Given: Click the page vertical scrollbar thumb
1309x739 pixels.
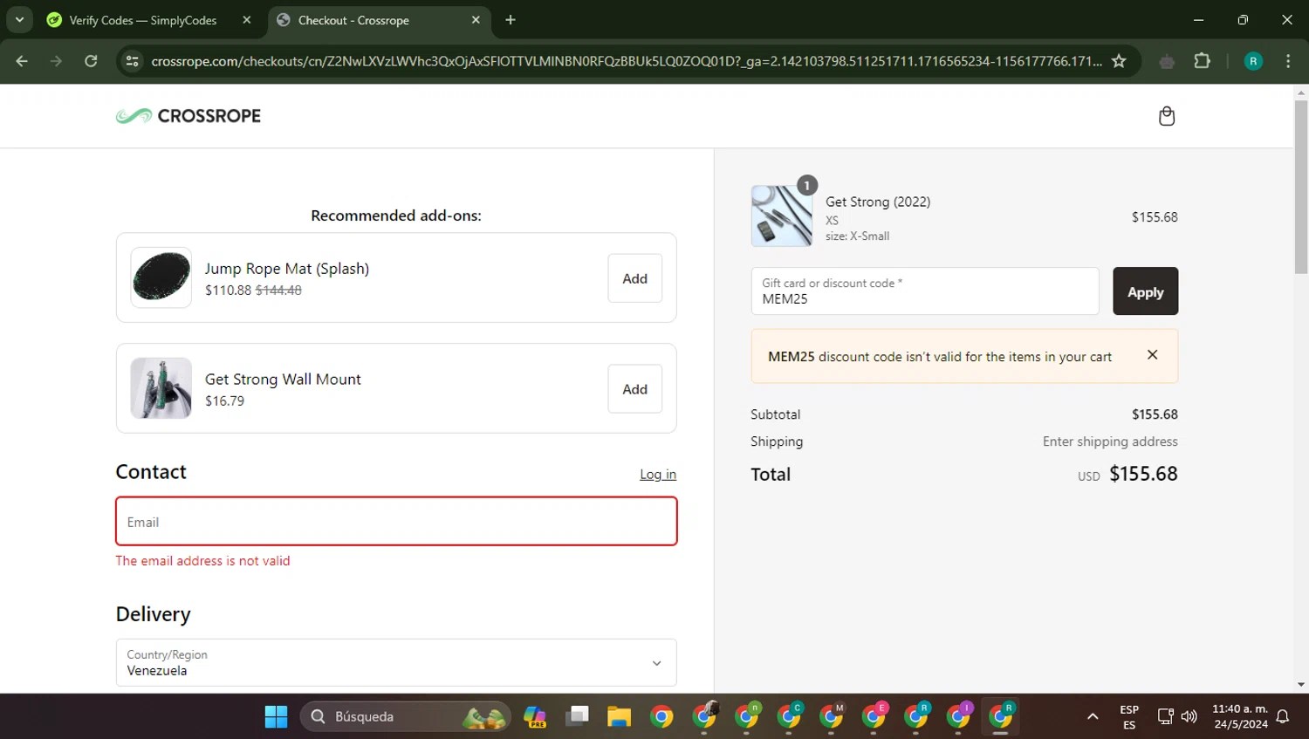Looking at the screenshot, I should tap(1301, 187).
